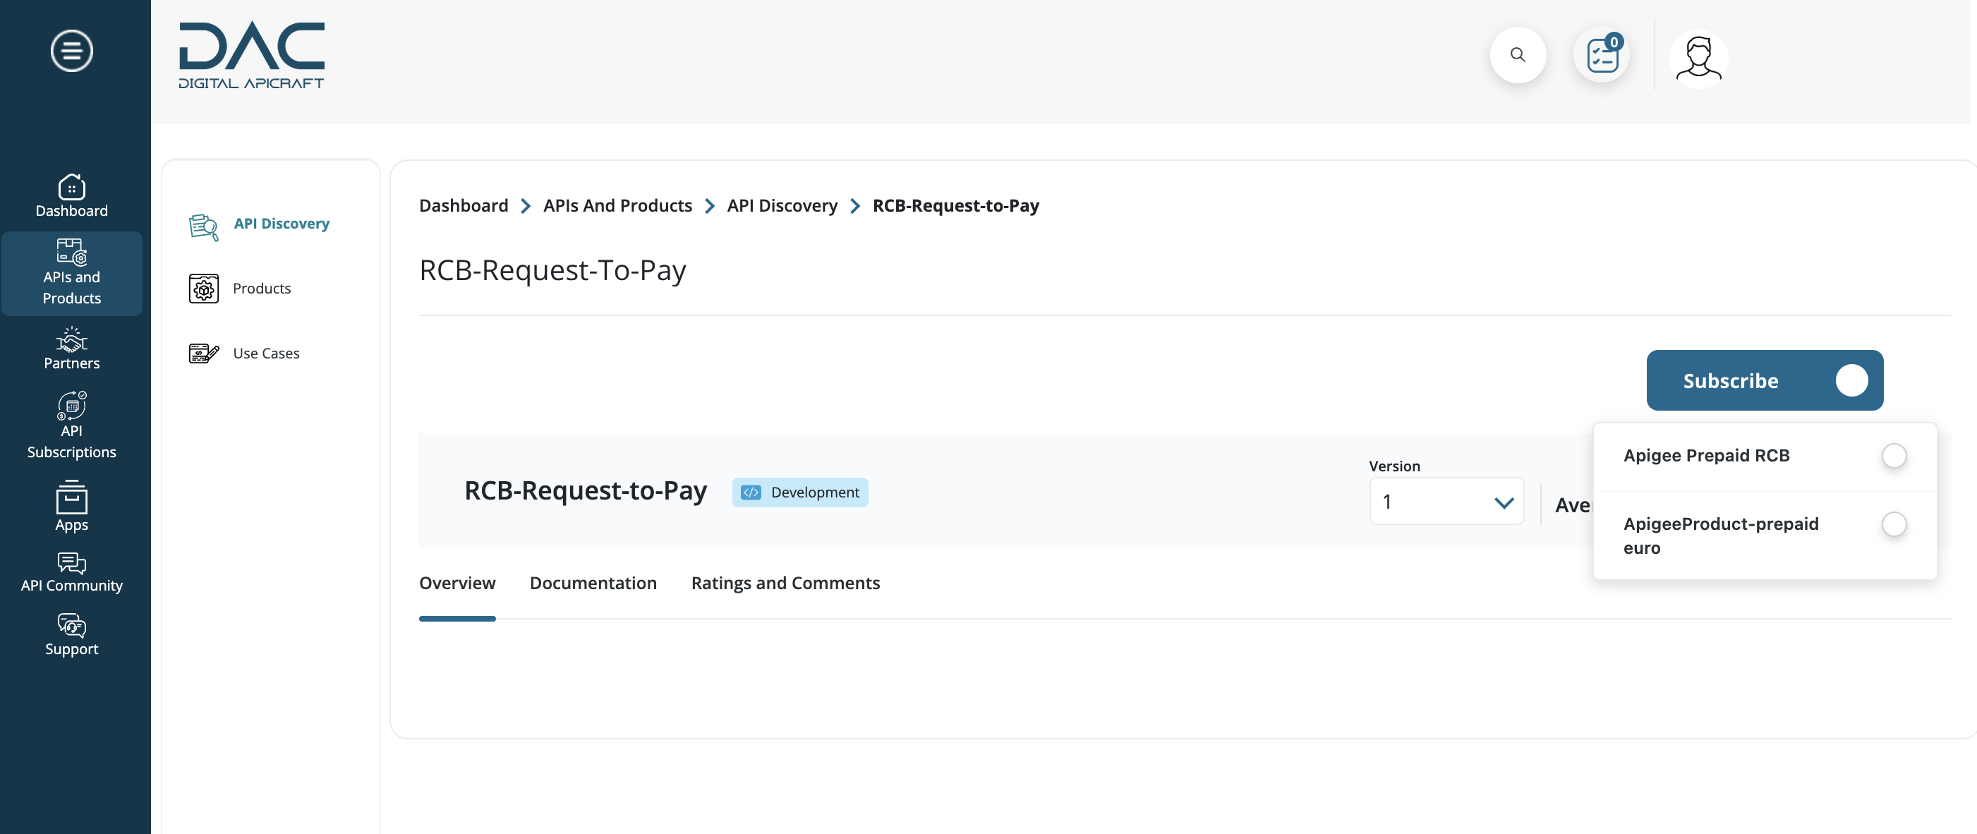This screenshot has width=1977, height=834.
Task: Open API Subscriptions sidebar item
Action: [71, 426]
